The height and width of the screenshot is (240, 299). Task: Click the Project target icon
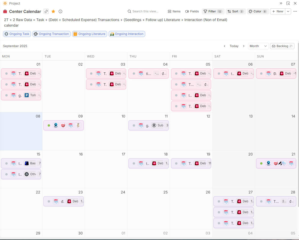click(5, 4)
